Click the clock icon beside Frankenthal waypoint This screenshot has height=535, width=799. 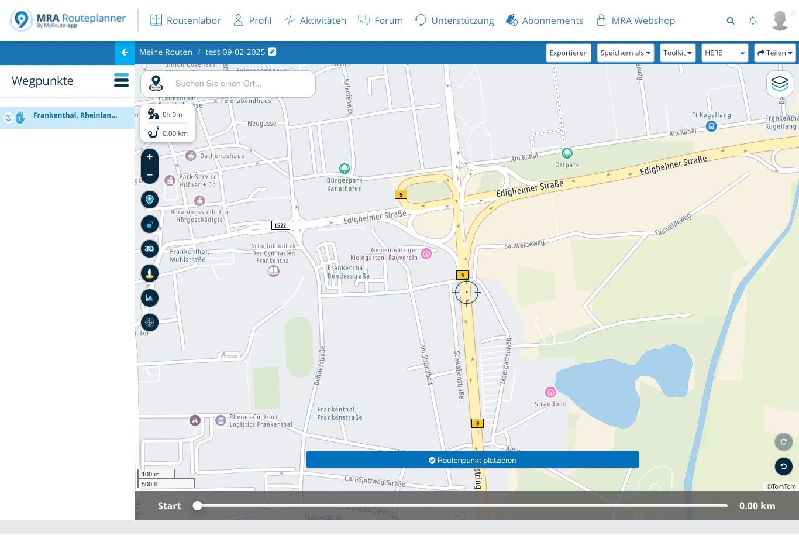tap(8, 118)
